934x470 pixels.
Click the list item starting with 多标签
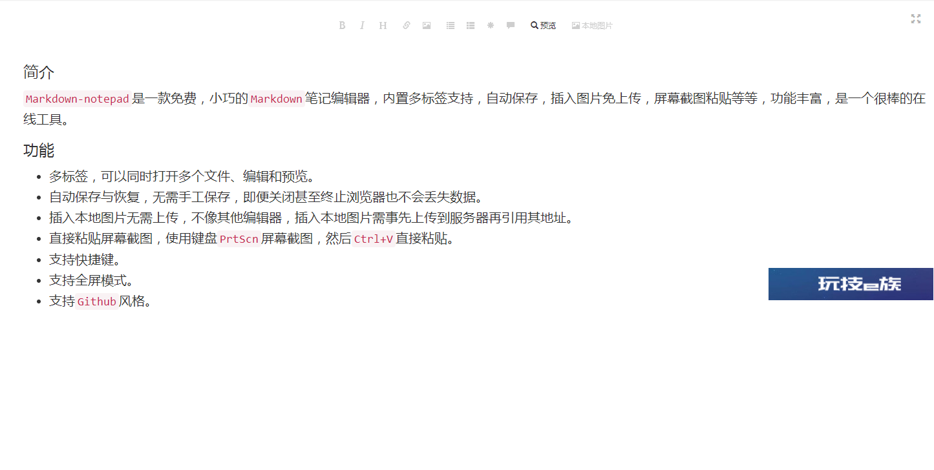click(x=182, y=176)
